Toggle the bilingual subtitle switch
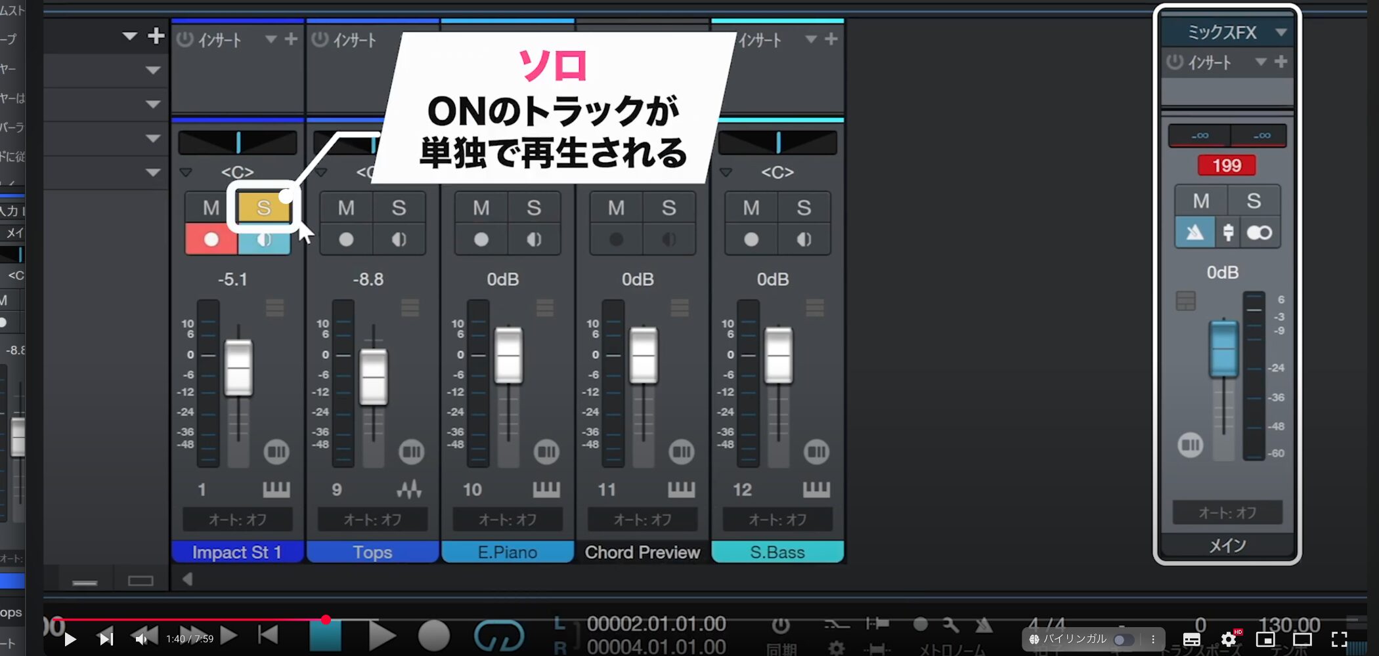Image resolution: width=1379 pixels, height=656 pixels. click(x=1123, y=639)
